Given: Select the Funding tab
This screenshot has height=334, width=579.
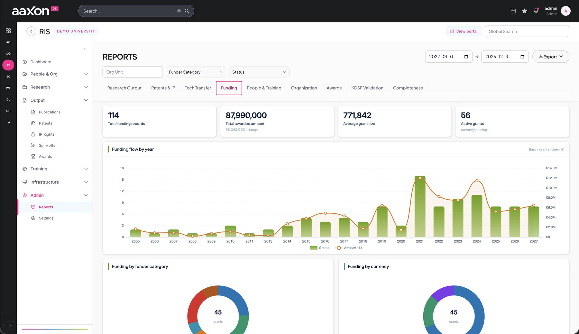Looking at the screenshot, I should pos(229,88).
